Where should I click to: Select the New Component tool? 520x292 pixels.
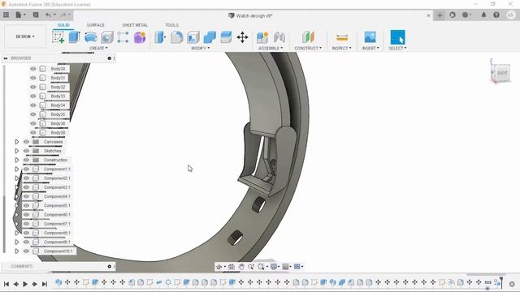click(262, 37)
